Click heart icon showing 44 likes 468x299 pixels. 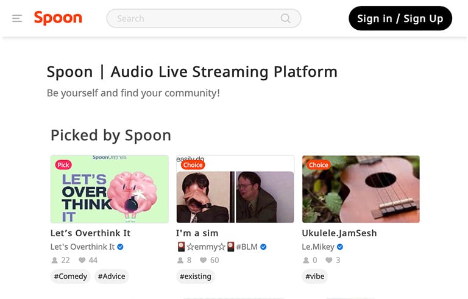(x=82, y=260)
